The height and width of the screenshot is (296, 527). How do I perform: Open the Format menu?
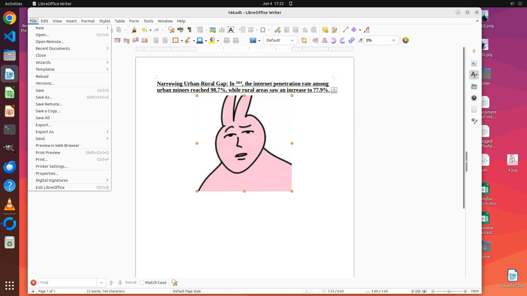pyautogui.click(x=88, y=21)
